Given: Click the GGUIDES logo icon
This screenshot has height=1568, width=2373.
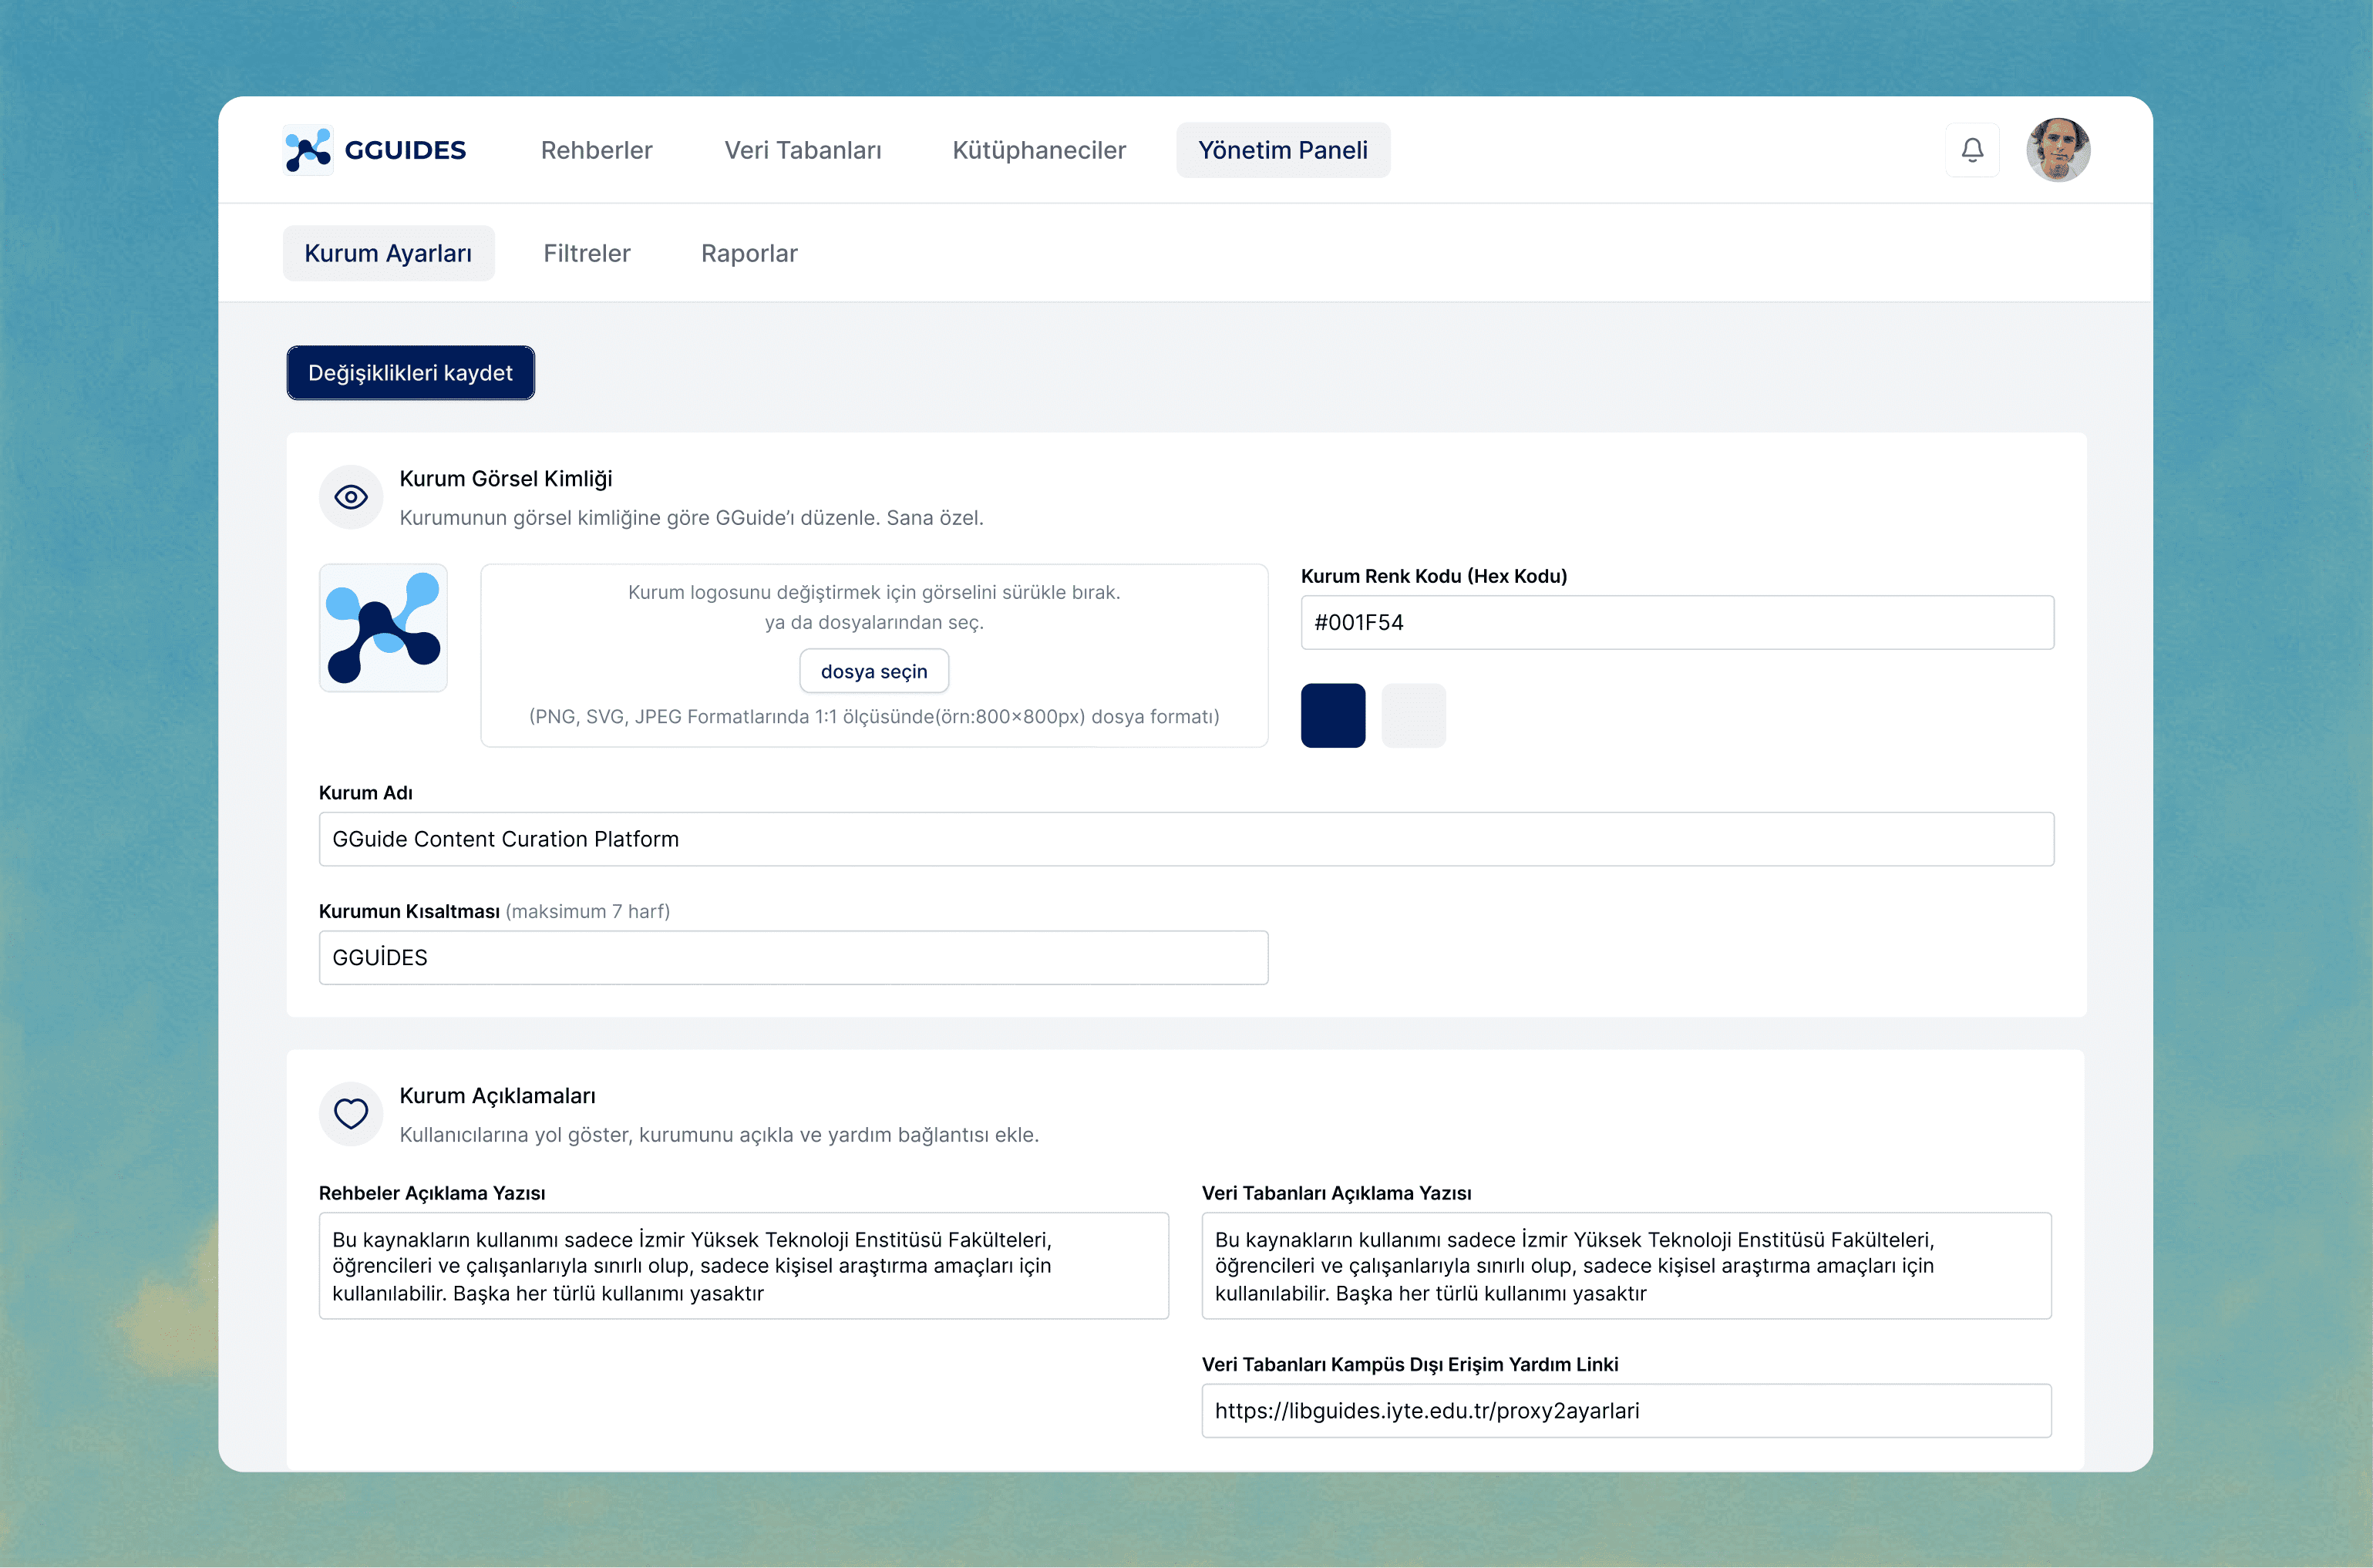Looking at the screenshot, I should (308, 150).
